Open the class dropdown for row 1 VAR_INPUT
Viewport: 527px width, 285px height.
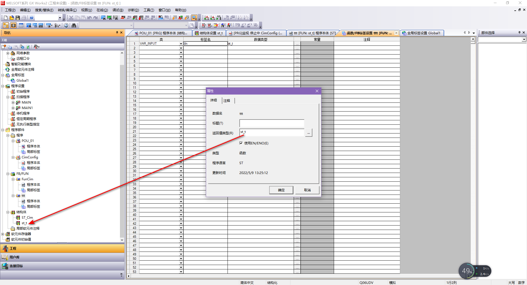[x=181, y=44]
